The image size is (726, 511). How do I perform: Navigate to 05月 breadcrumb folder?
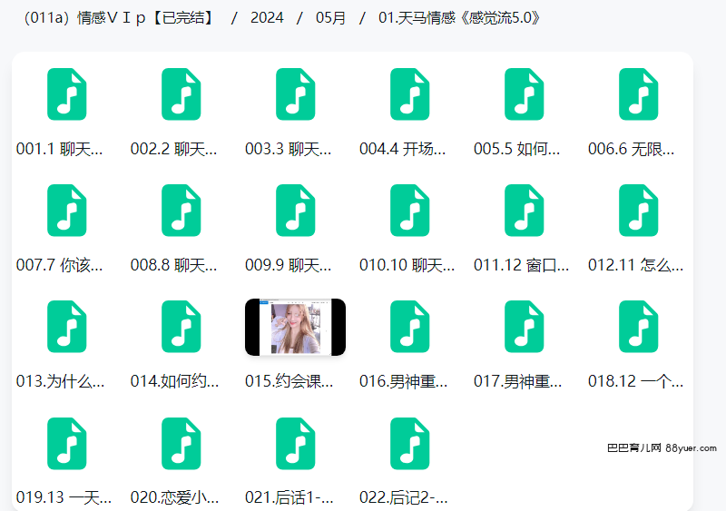[330, 18]
